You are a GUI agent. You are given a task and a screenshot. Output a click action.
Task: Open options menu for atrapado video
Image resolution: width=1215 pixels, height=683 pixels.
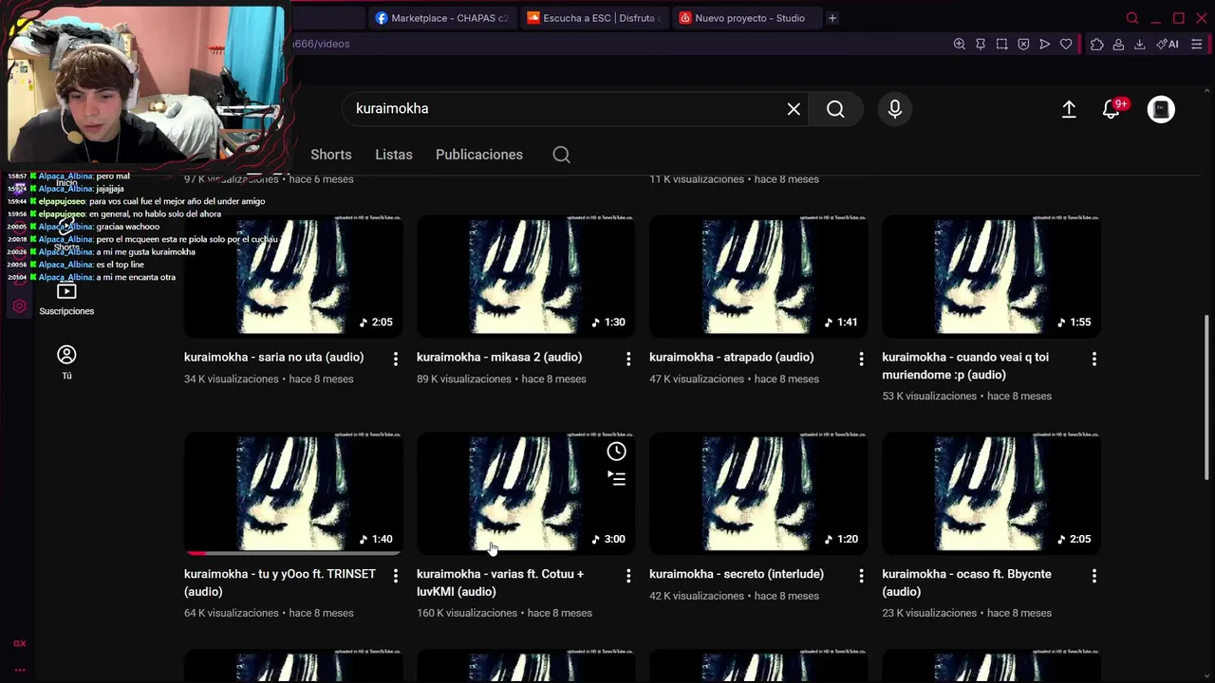(861, 359)
